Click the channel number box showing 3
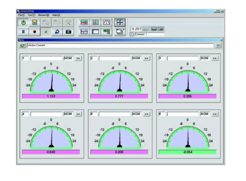The width and height of the screenshot is (246, 181). tap(162, 58)
